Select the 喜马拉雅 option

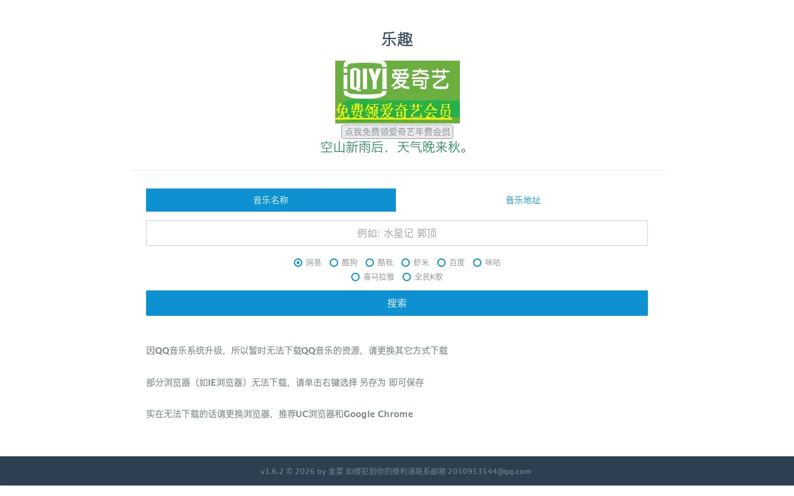pos(356,277)
